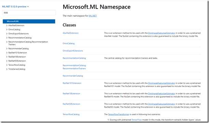The height and width of the screenshot is (123, 209).
Task: Open the ML.NET 0.12.0-preview version dropdown
Action: tap(15, 6)
